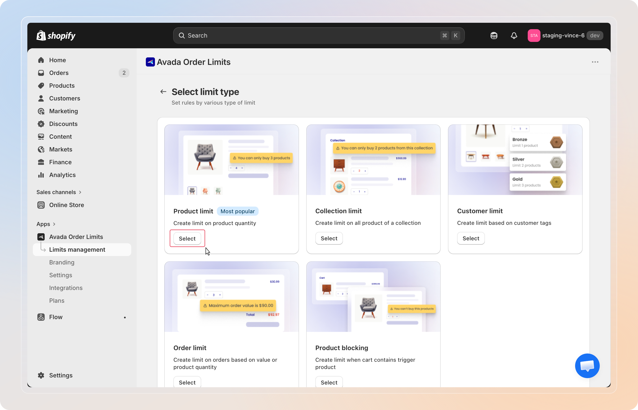The width and height of the screenshot is (638, 410).
Task: Click the Search input field
Action: (319, 35)
